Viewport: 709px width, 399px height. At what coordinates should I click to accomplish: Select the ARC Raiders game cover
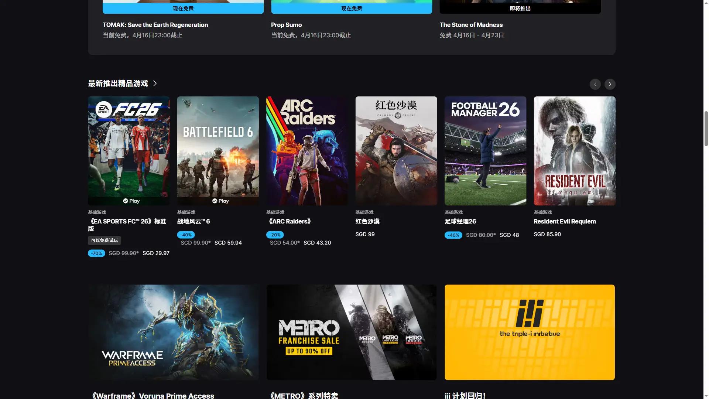(x=307, y=150)
